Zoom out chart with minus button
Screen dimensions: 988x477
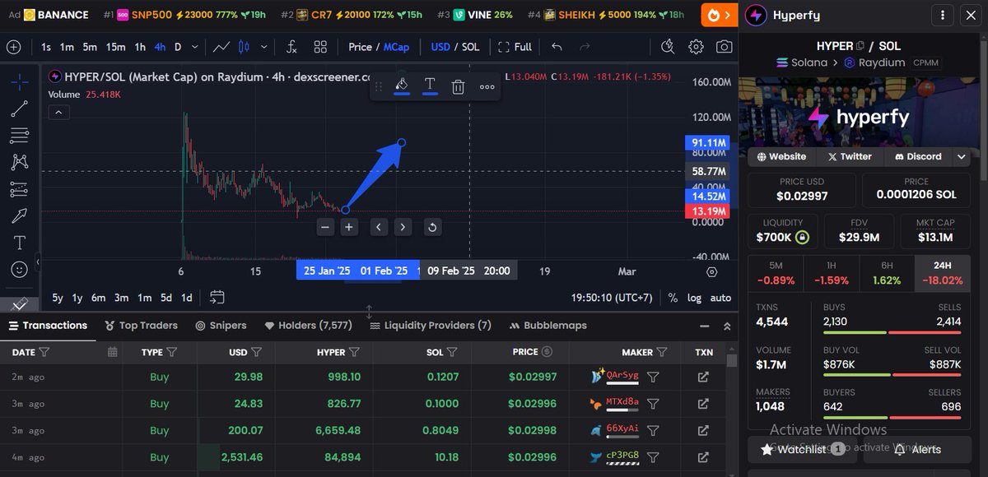coord(326,227)
